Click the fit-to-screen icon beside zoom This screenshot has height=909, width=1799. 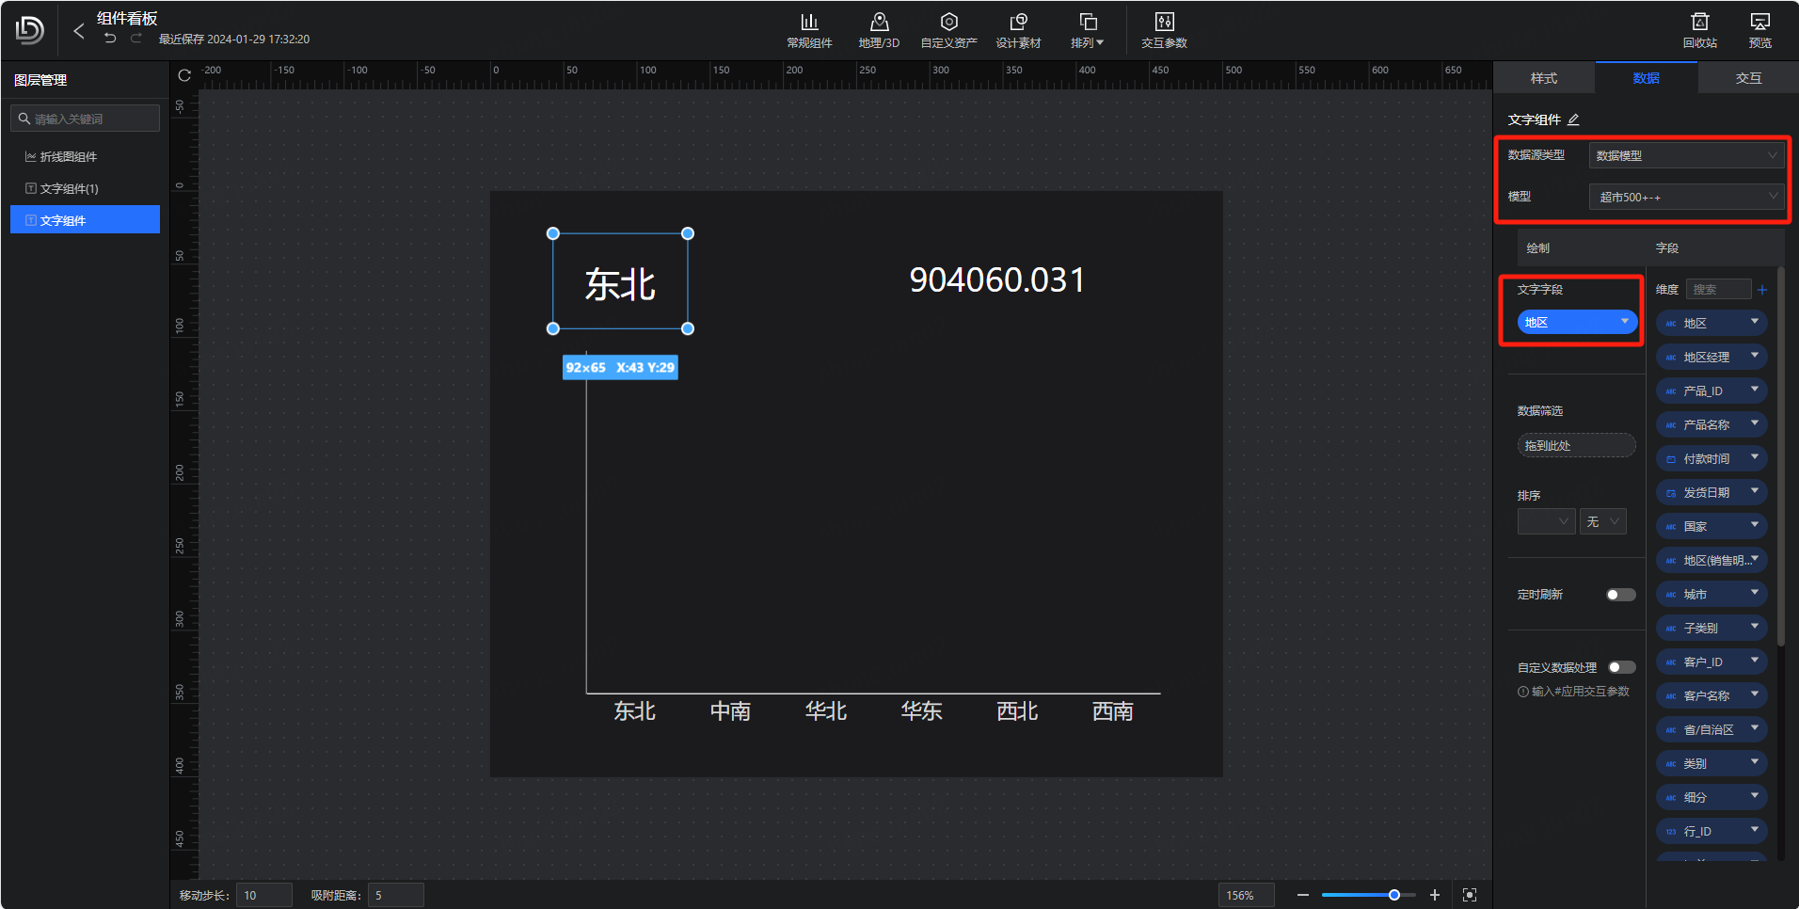1470,895
